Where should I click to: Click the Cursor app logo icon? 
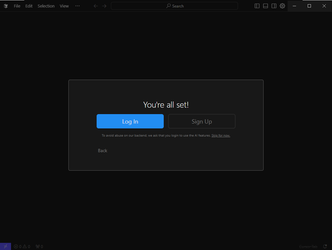click(x=6, y=6)
